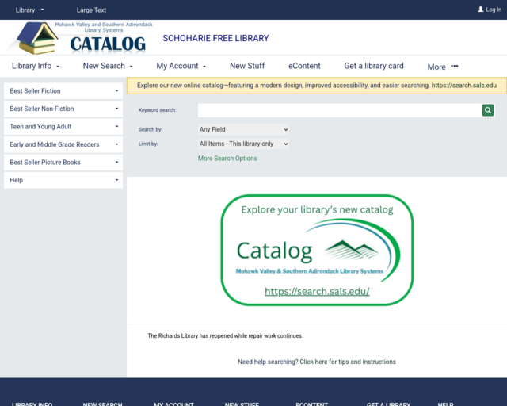Expand the Best Seller Fiction panel
The height and width of the screenshot is (406, 507).
pyautogui.click(x=63, y=91)
